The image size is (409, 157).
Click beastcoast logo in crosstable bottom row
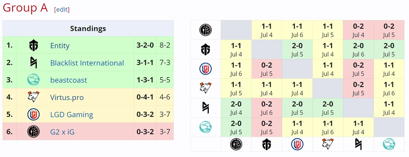pos(389,144)
